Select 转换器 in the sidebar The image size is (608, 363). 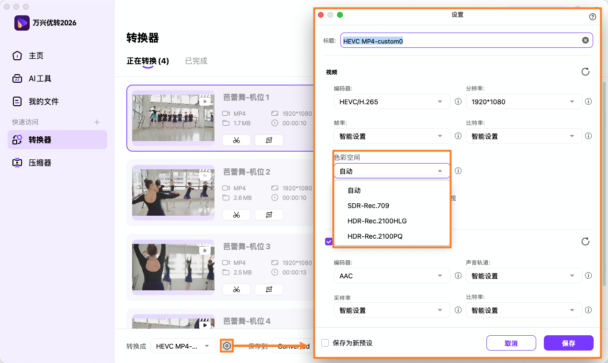pyautogui.click(x=57, y=140)
